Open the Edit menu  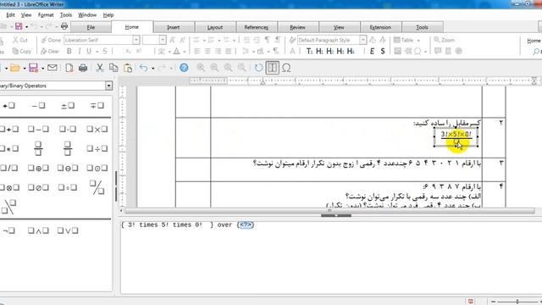pos(10,15)
